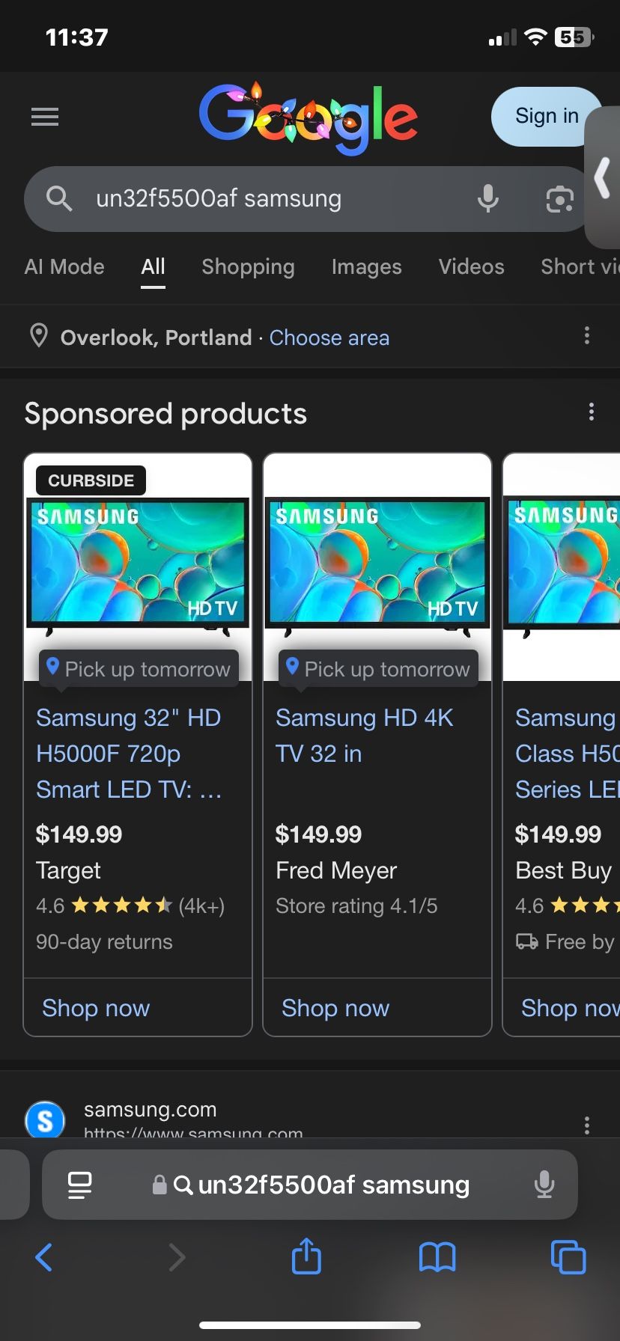The height and width of the screenshot is (1341, 620).
Task: Open Google Lens camera search
Action: (x=559, y=198)
